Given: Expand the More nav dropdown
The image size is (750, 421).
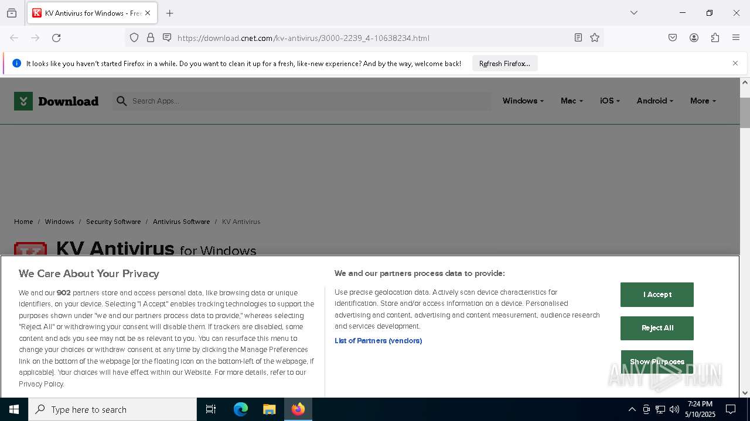Looking at the screenshot, I should coord(703,101).
